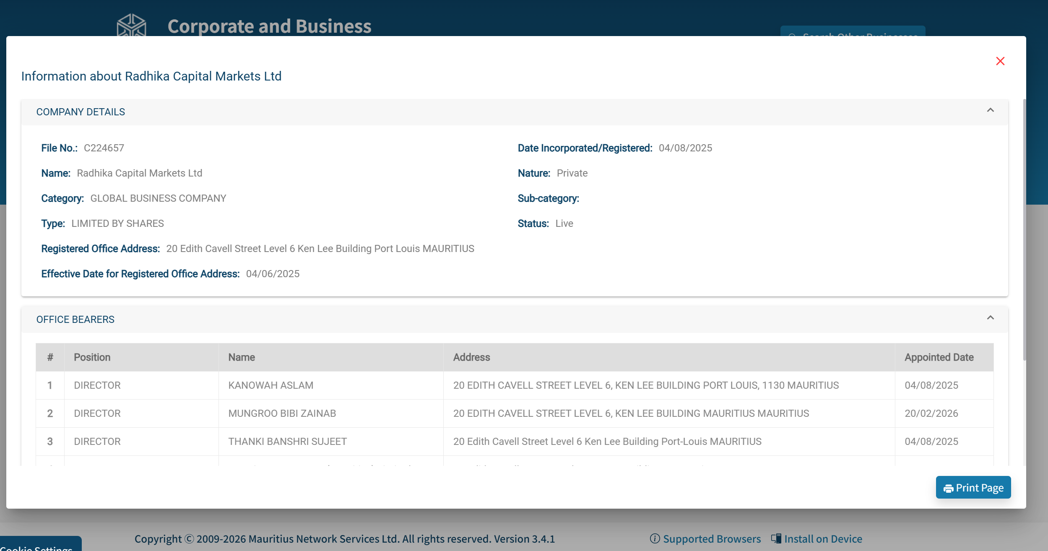Image resolution: width=1048 pixels, height=551 pixels.
Task: Click the appointed date 20/02/2026
Action: pos(931,413)
